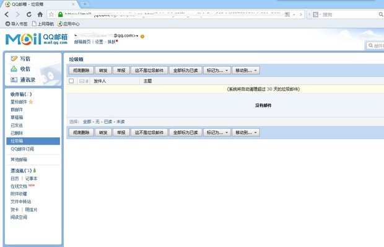The height and width of the screenshot is (247, 384).
Task: Click the browser Forward arrow
Action: pyautogui.click(x=17, y=14)
